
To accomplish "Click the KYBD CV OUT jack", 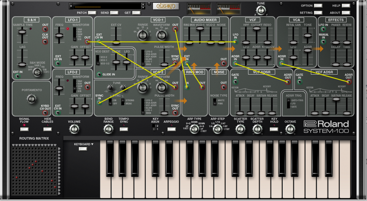I will click(x=45, y=113).
